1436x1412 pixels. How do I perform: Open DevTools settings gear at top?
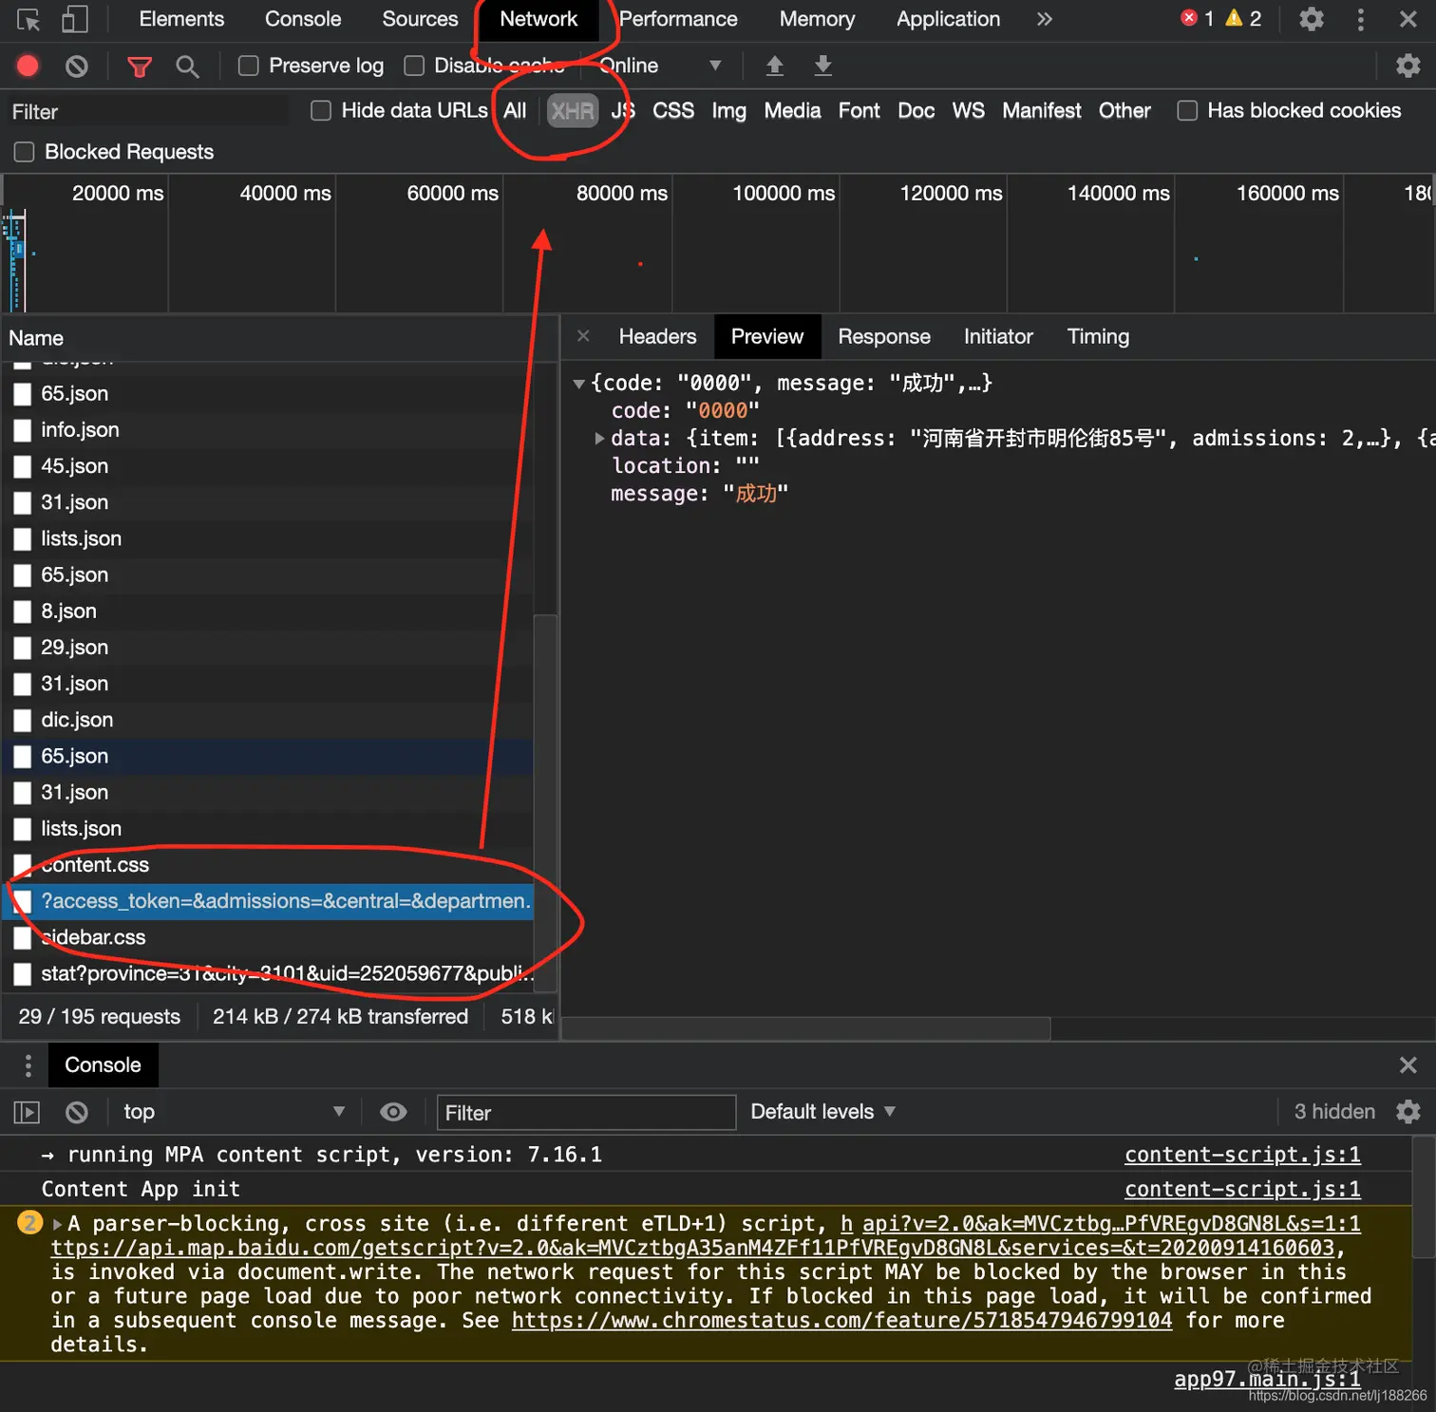1312,19
